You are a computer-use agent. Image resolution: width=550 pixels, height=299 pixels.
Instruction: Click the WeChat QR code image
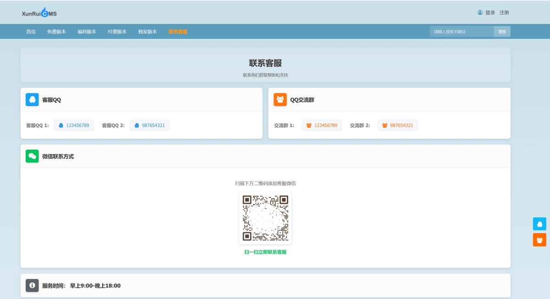click(x=265, y=218)
